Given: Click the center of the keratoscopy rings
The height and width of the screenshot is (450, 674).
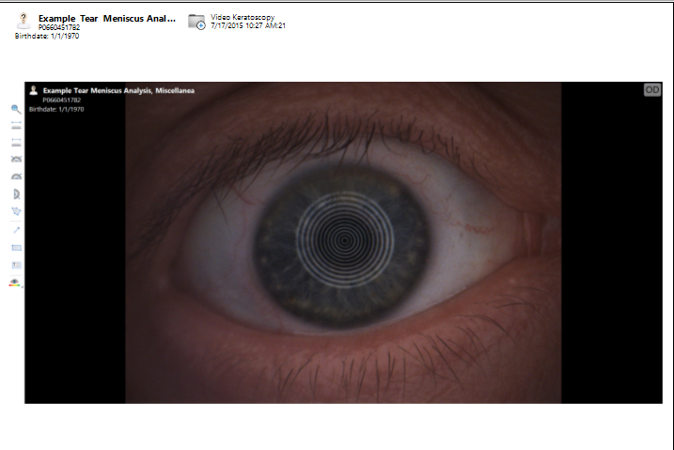Looking at the screenshot, I should pos(344,241).
